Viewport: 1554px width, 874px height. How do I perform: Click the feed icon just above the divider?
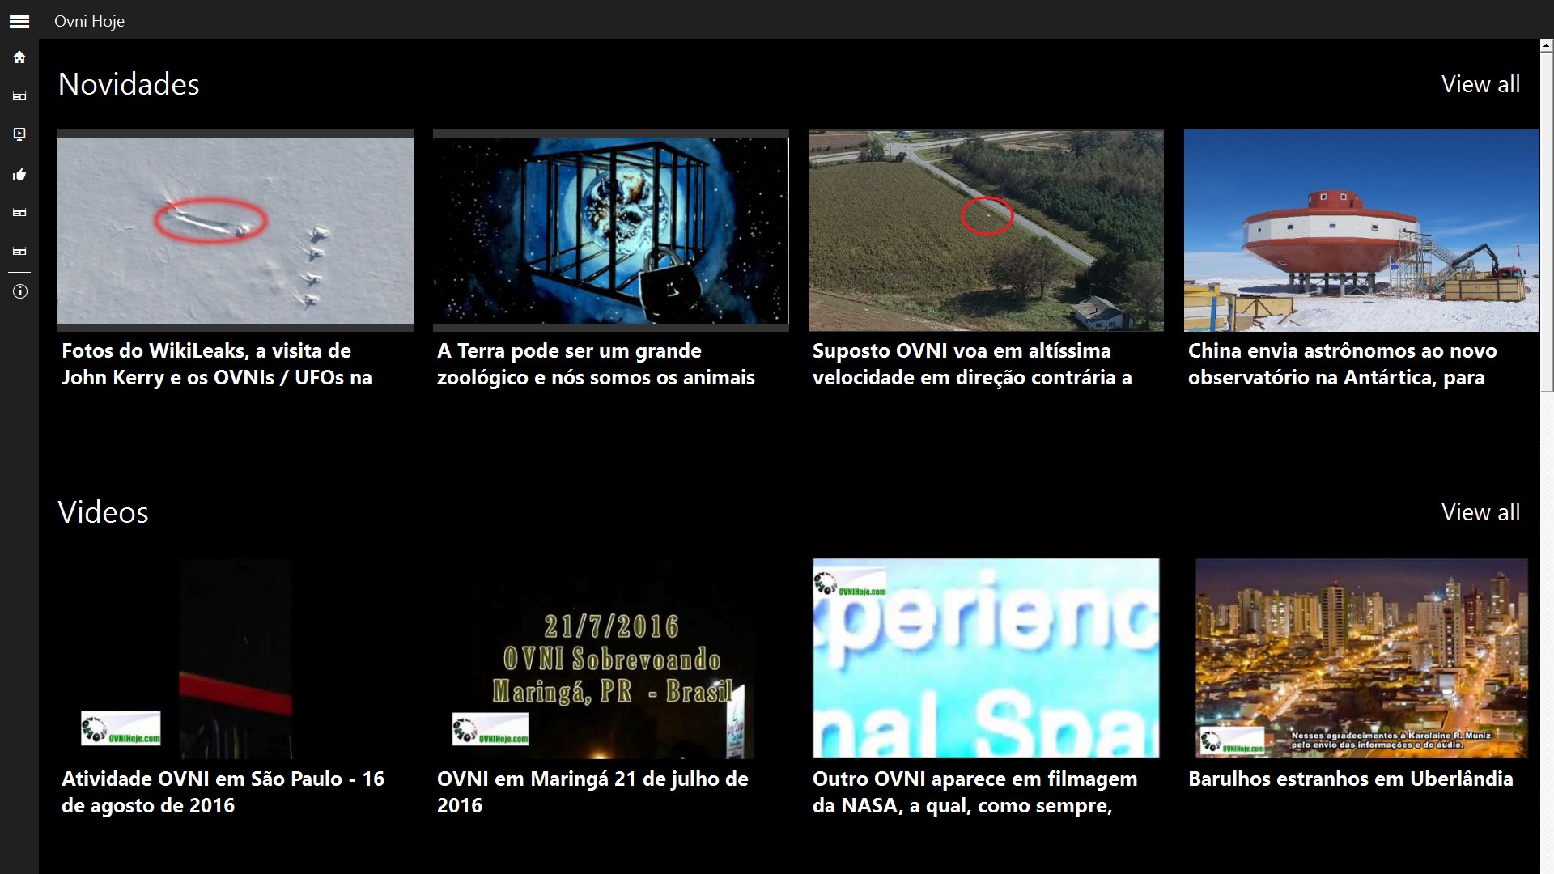(19, 252)
